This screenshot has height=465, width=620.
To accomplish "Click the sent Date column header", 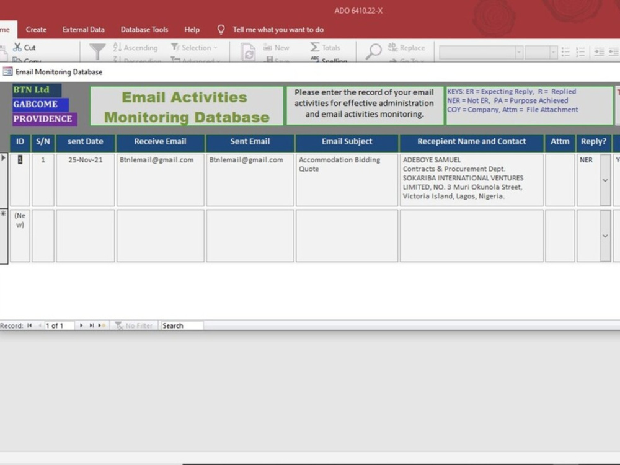I will (86, 142).
